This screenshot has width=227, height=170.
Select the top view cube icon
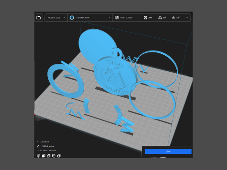pos(49,156)
